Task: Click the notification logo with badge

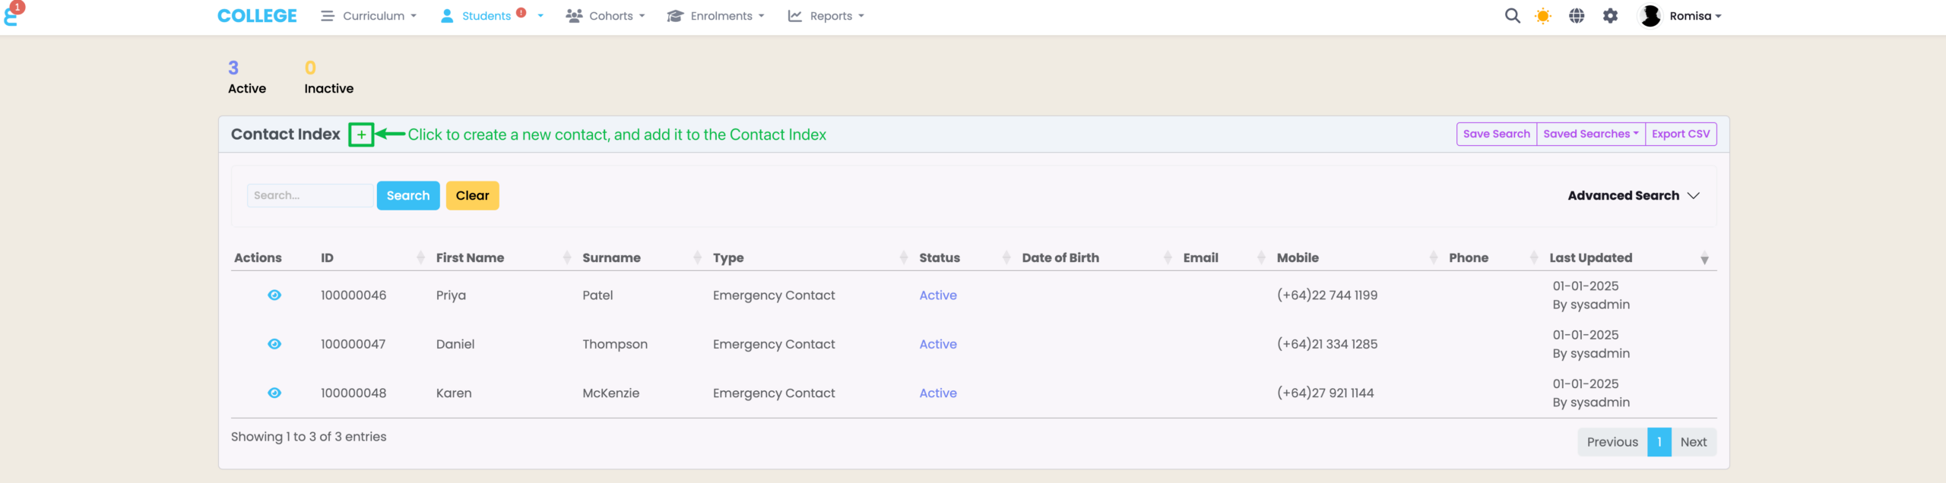Action: pyautogui.click(x=12, y=14)
